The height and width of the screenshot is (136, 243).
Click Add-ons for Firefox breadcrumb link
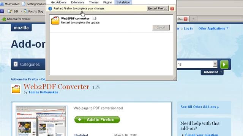(24, 79)
